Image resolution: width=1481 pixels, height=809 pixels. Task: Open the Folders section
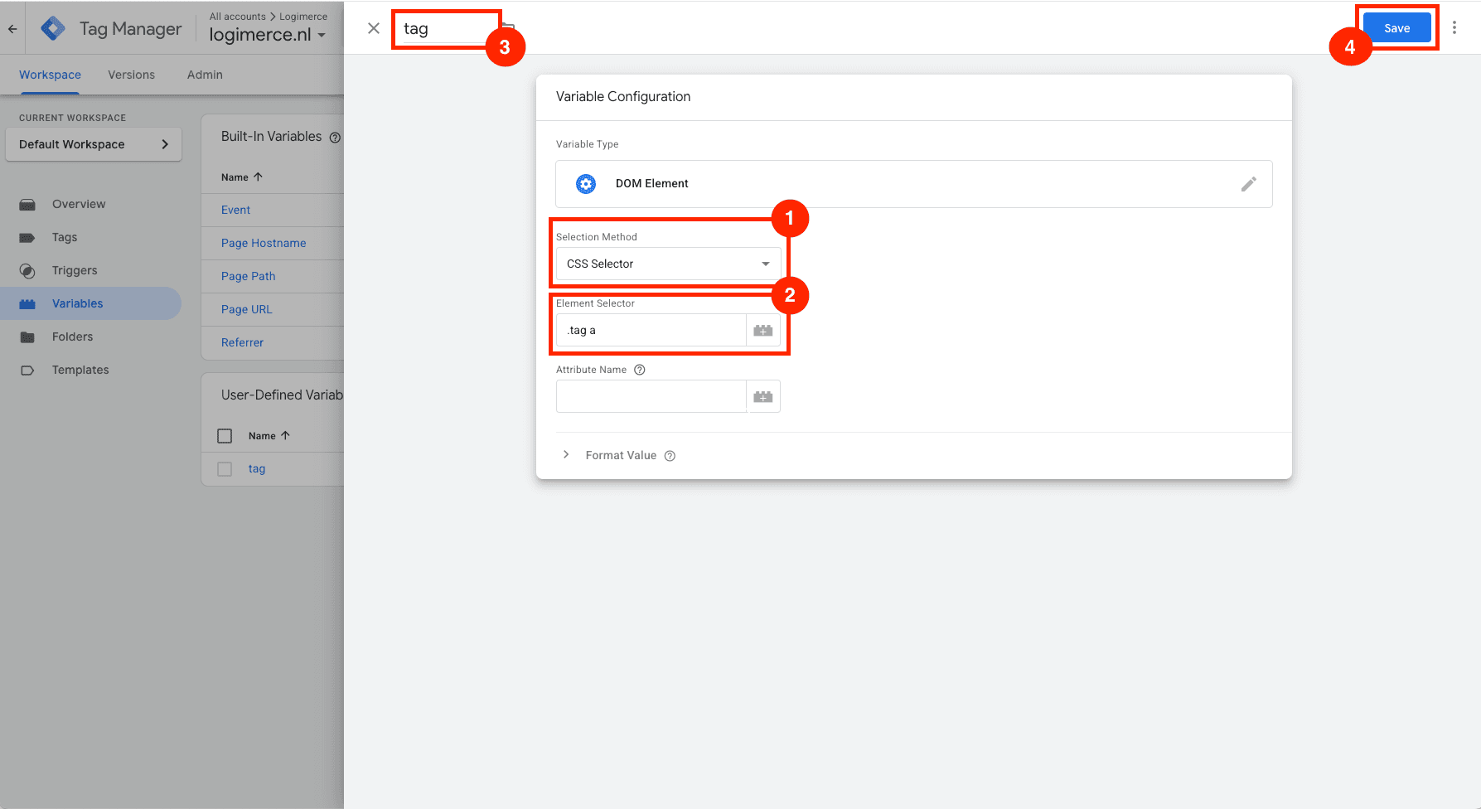pos(72,337)
